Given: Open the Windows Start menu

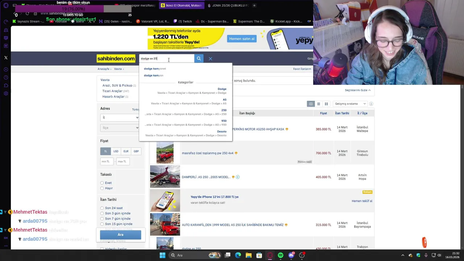Looking at the screenshot, I should click(x=162, y=255).
